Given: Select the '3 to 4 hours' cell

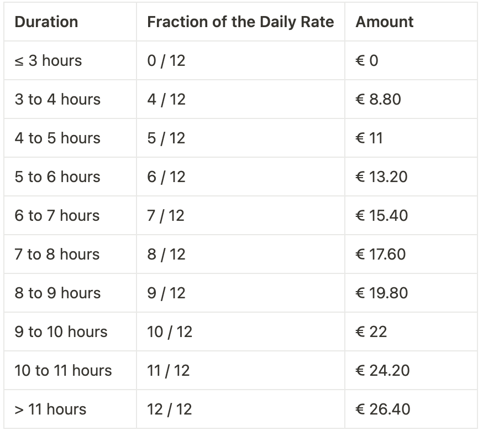Looking at the screenshot, I should click(x=70, y=99).
